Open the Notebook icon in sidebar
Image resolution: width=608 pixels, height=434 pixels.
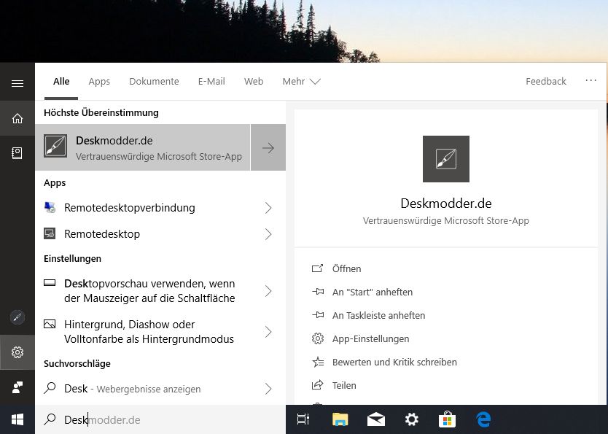click(x=17, y=153)
